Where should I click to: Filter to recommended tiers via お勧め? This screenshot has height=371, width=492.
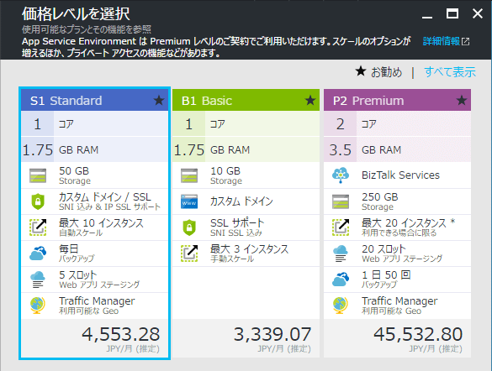(x=386, y=72)
